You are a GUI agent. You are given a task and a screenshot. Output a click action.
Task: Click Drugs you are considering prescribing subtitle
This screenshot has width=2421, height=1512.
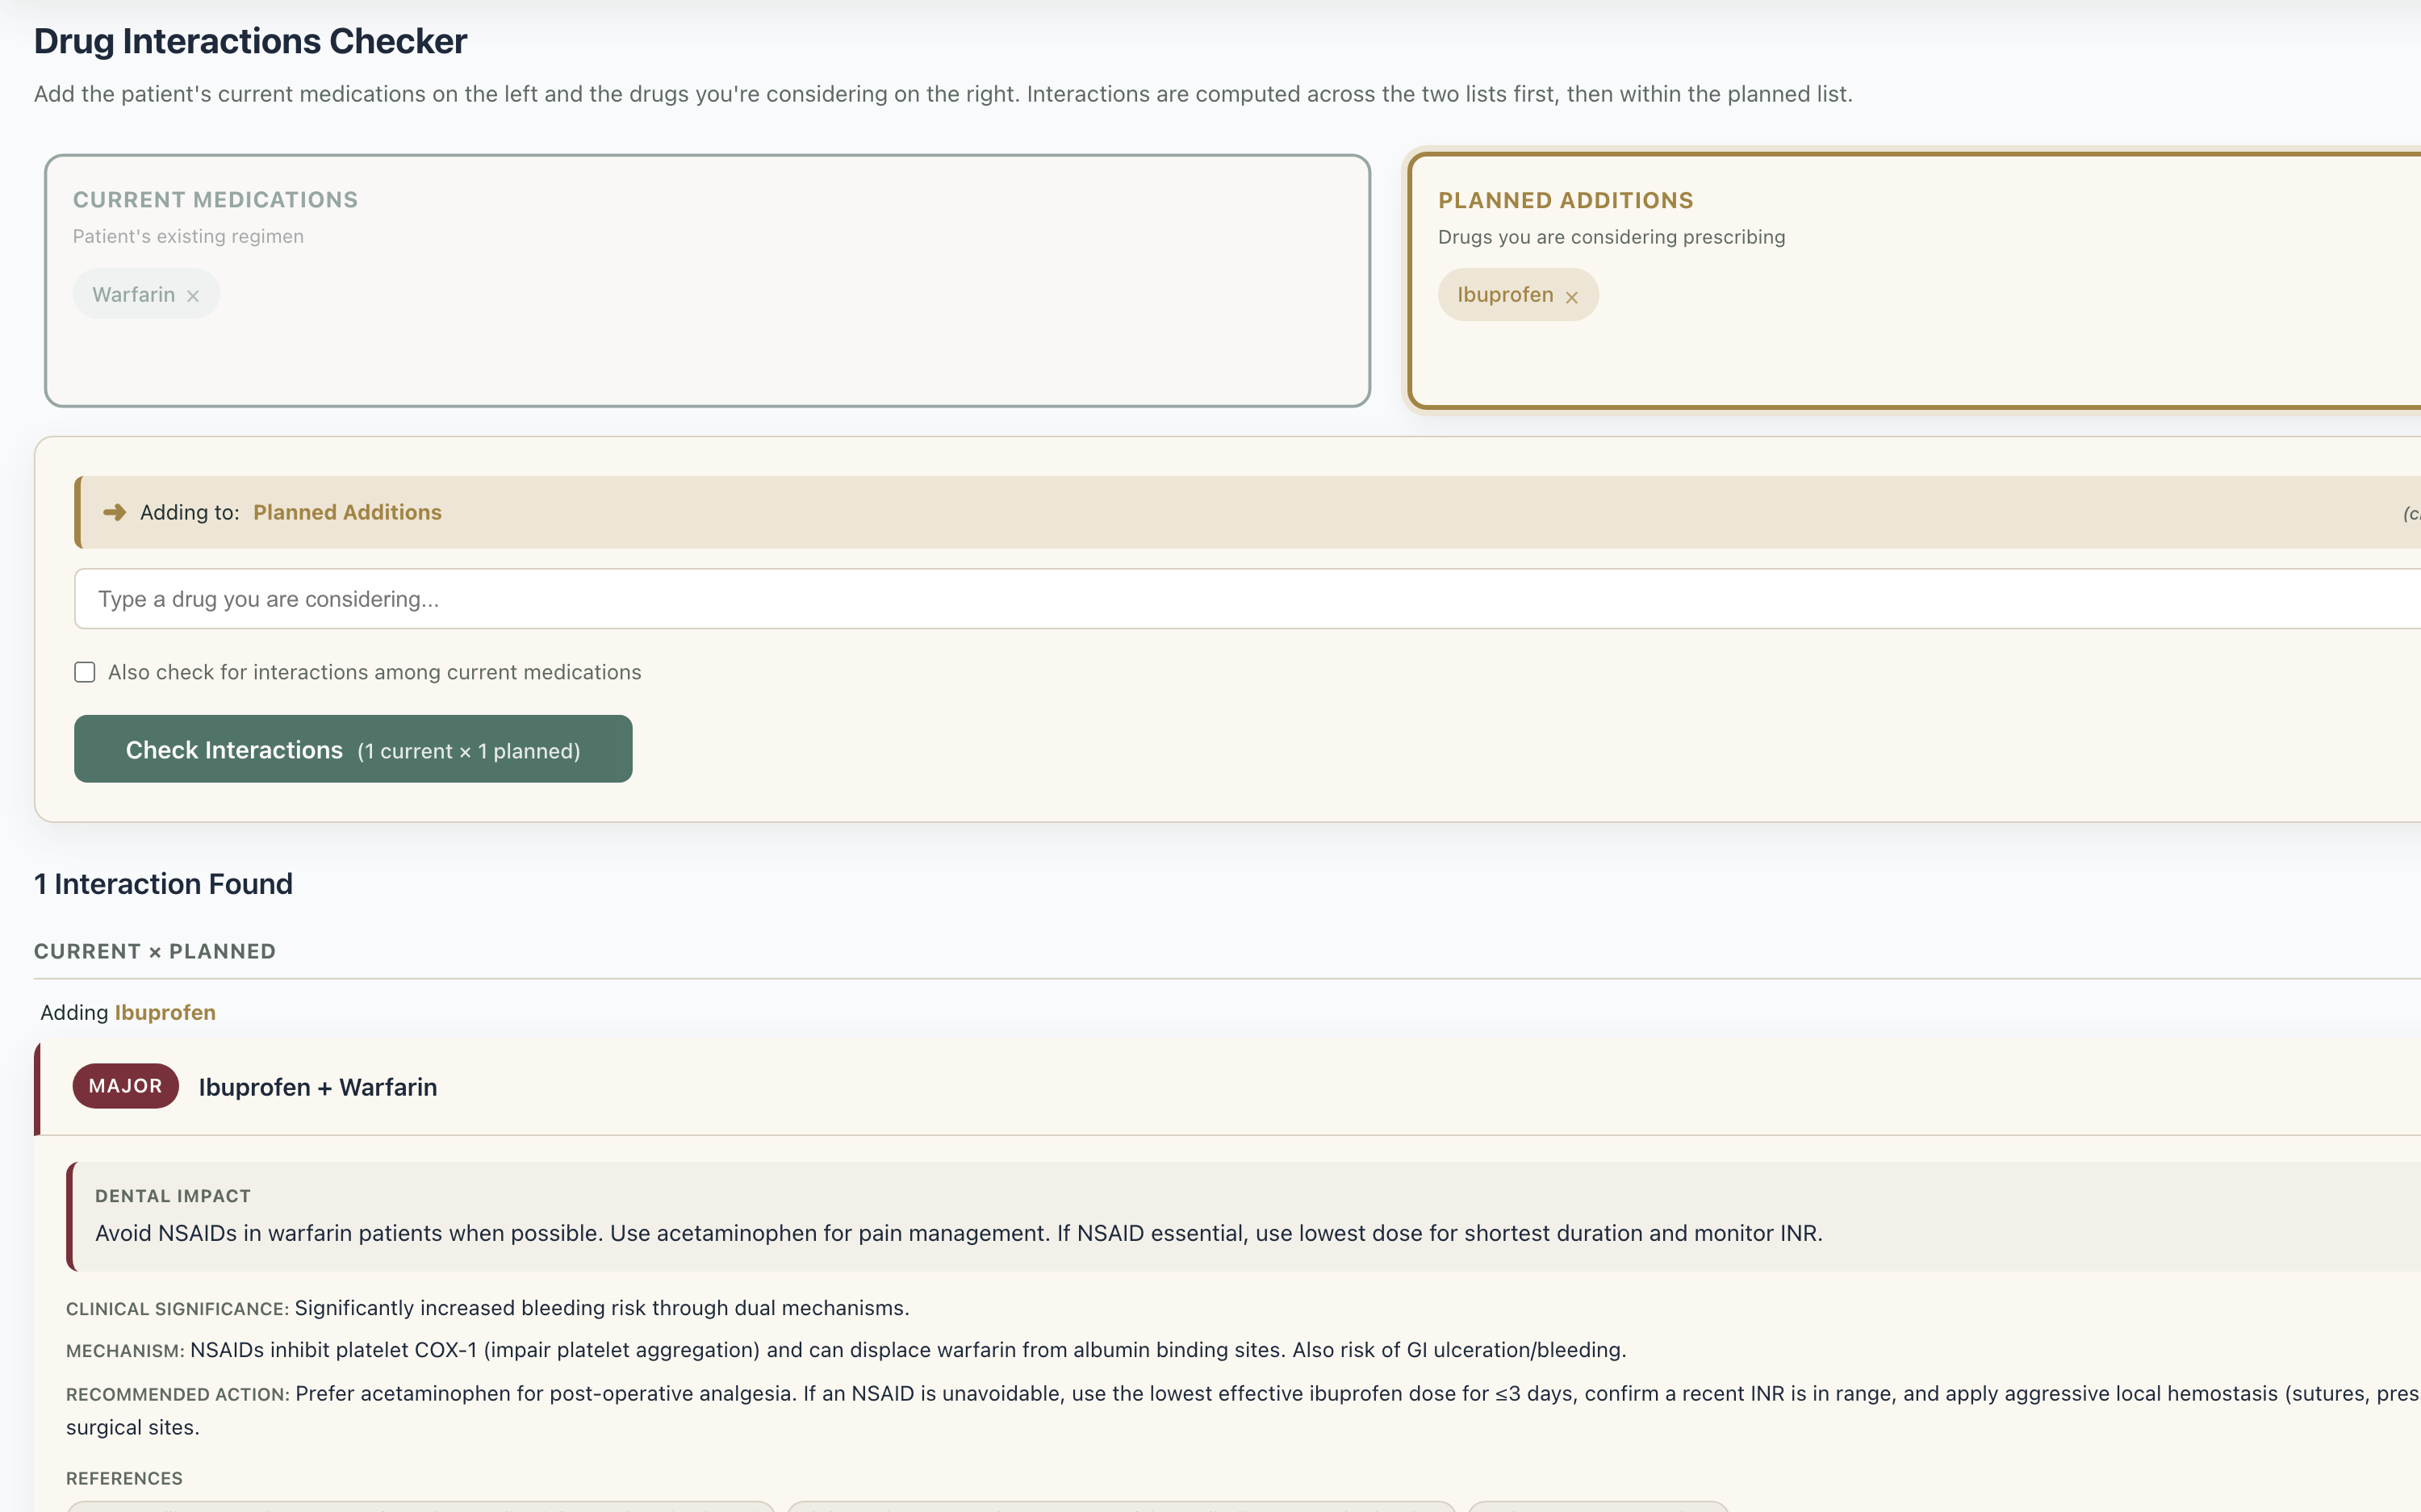click(x=1611, y=237)
